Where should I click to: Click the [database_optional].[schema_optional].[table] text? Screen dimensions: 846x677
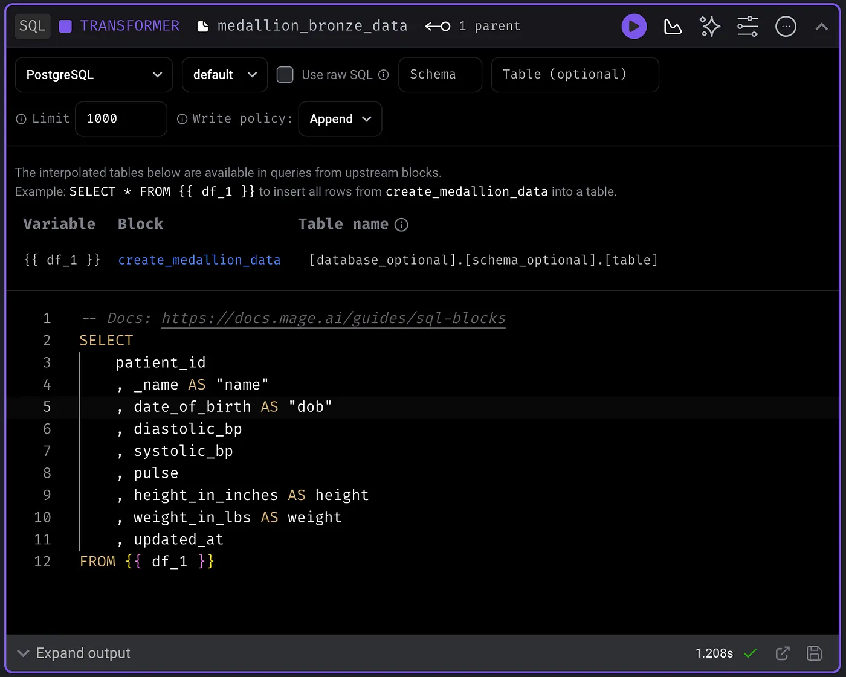click(x=483, y=260)
